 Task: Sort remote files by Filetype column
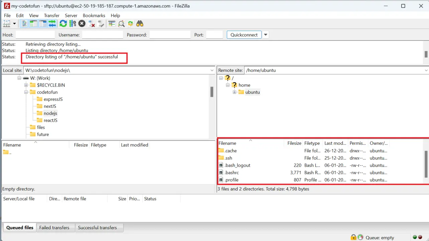click(x=312, y=143)
